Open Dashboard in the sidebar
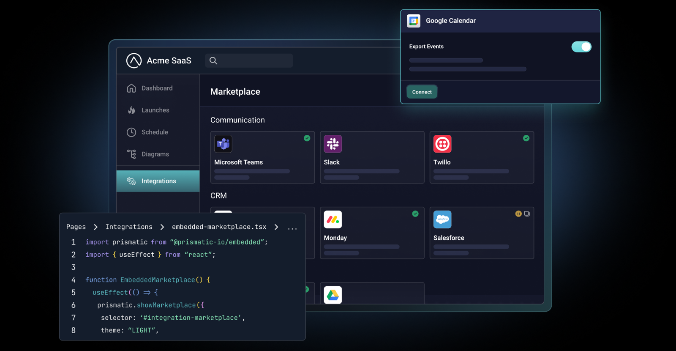Image resolution: width=676 pixels, height=351 pixels. (158, 88)
